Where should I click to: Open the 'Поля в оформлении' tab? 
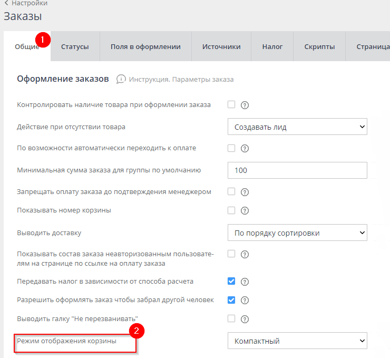point(145,46)
